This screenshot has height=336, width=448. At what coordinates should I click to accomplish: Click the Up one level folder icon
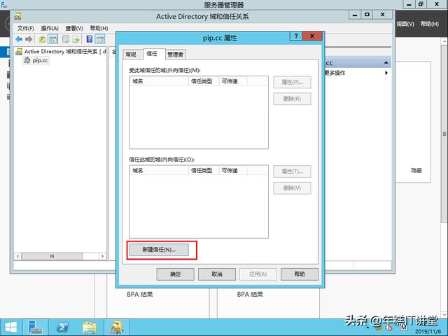pos(42,39)
